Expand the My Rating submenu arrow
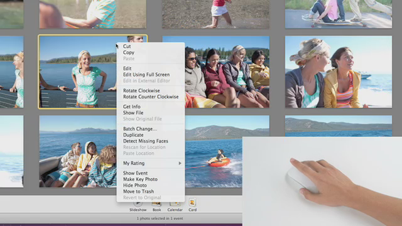402x226 pixels. click(x=180, y=163)
